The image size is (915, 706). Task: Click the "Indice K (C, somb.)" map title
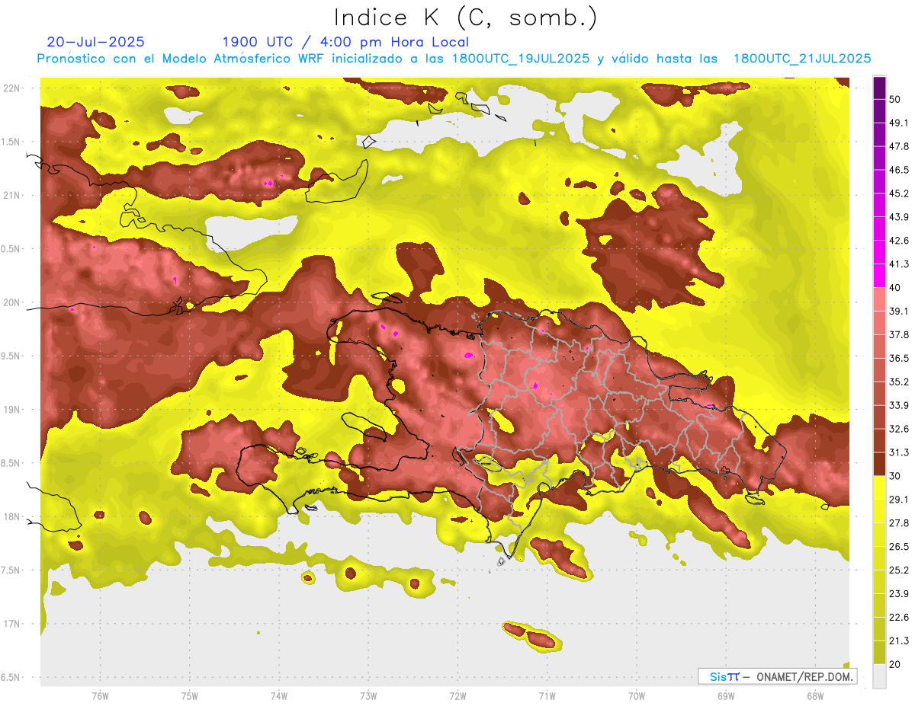pos(465,18)
